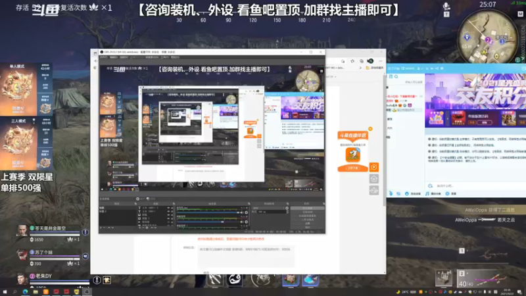Expand the browser favorites bar overflow chevron
This screenshot has width=526, height=296.
pyautogui.click(x=360, y=68)
